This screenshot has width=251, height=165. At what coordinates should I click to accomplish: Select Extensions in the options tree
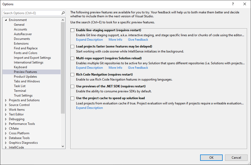(21, 44)
